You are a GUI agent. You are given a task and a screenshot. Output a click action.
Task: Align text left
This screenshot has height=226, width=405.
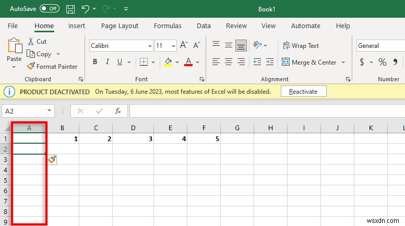[216, 62]
